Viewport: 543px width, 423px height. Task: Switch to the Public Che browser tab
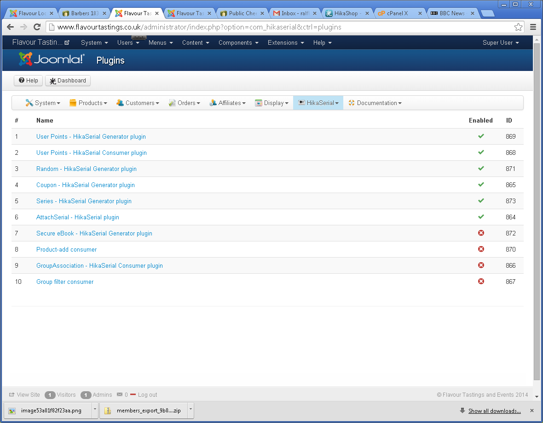(242, 13)
